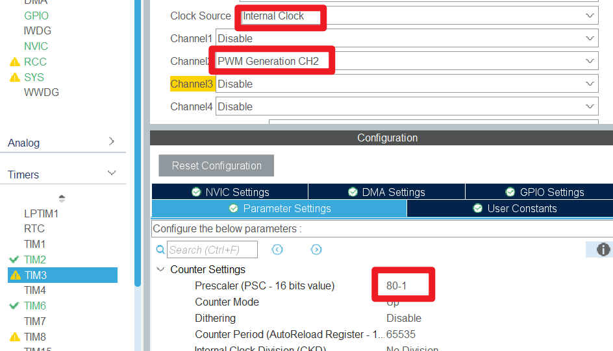Select the Parameter Settings tab
The width and height of the screenshot is (613, 351).
pos(279,208)
